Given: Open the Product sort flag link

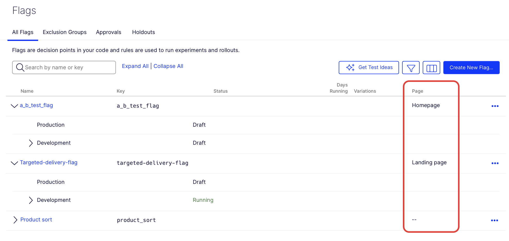Looking at the screenshot, I should 36,220.
